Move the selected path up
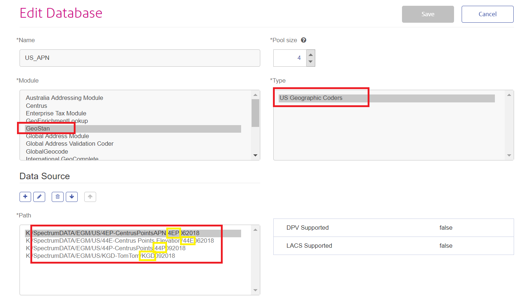The height and width of the screenshot is (300, 522). pos(90,197)
